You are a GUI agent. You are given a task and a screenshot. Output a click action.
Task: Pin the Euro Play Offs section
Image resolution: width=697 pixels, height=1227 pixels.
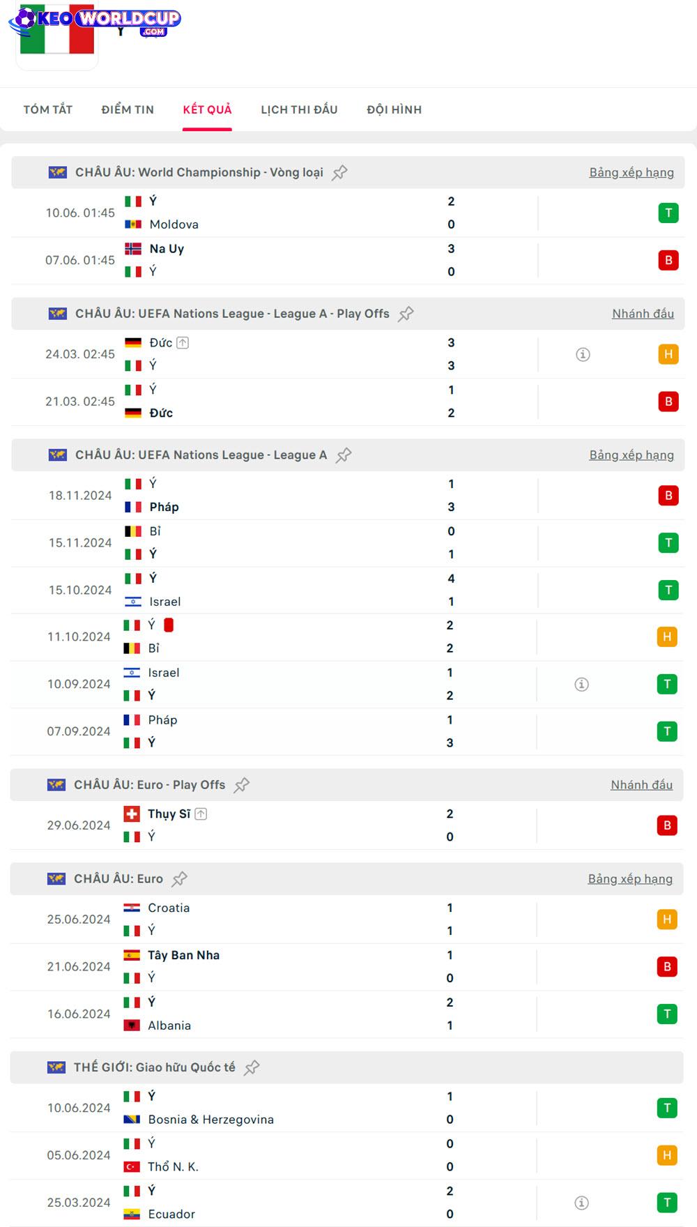tap(241, 785)
